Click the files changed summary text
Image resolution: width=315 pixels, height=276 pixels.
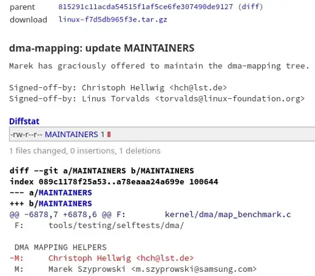[85, 151]
